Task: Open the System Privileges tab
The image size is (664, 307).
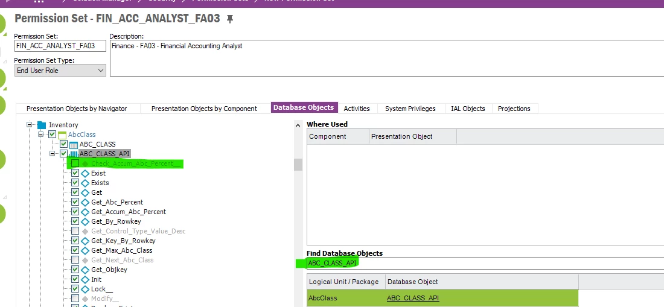Action: tap(410, 109)
